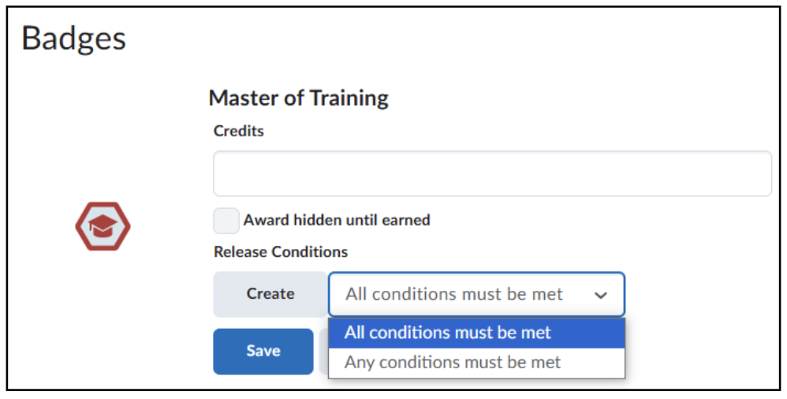The image size is (787, 399).
Task: Tick the Award hidden until earned checkbox
Action: coord(226,221)
